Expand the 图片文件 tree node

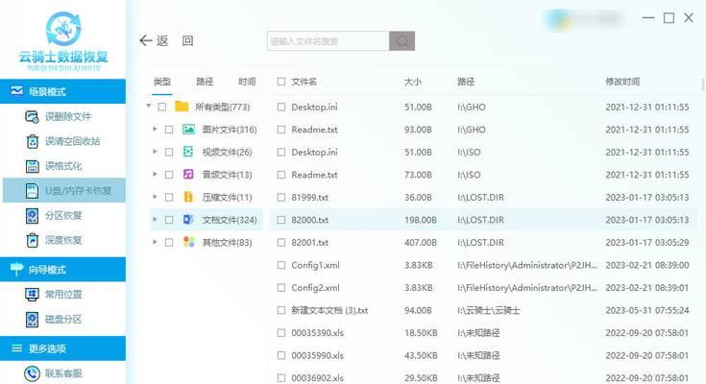click(155, 130)
